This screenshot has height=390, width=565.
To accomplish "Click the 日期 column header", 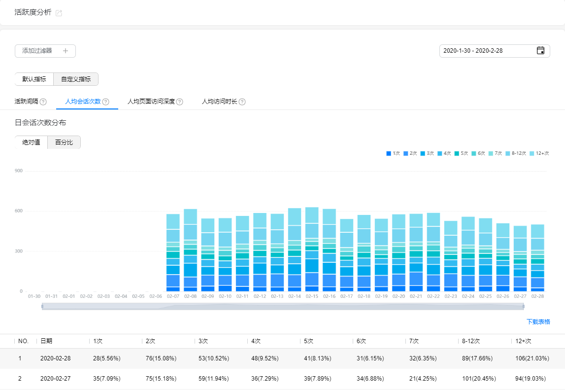I will 46,341.
